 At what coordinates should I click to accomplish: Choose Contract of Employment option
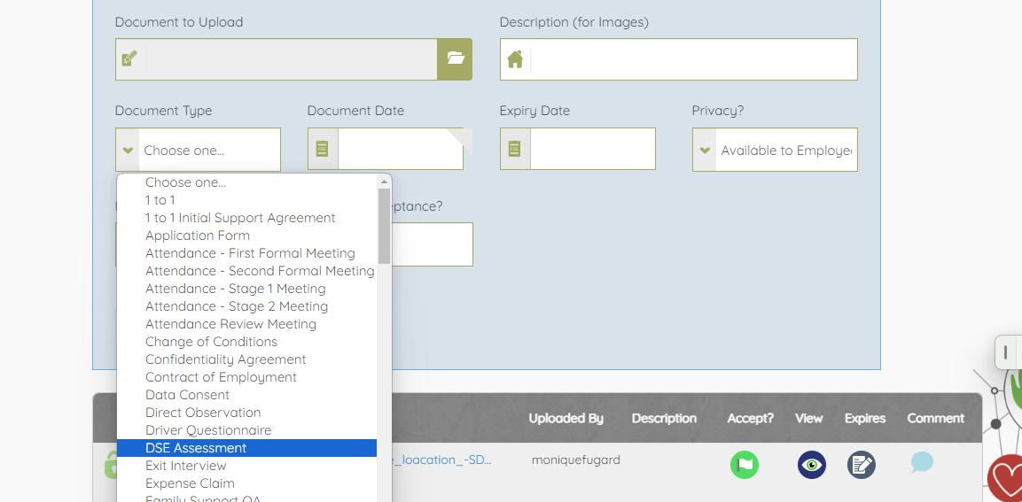click(x=221, y=377)
